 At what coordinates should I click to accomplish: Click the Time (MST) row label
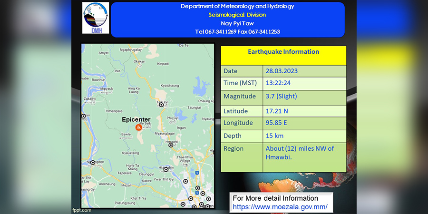click(x=240, y=83)
